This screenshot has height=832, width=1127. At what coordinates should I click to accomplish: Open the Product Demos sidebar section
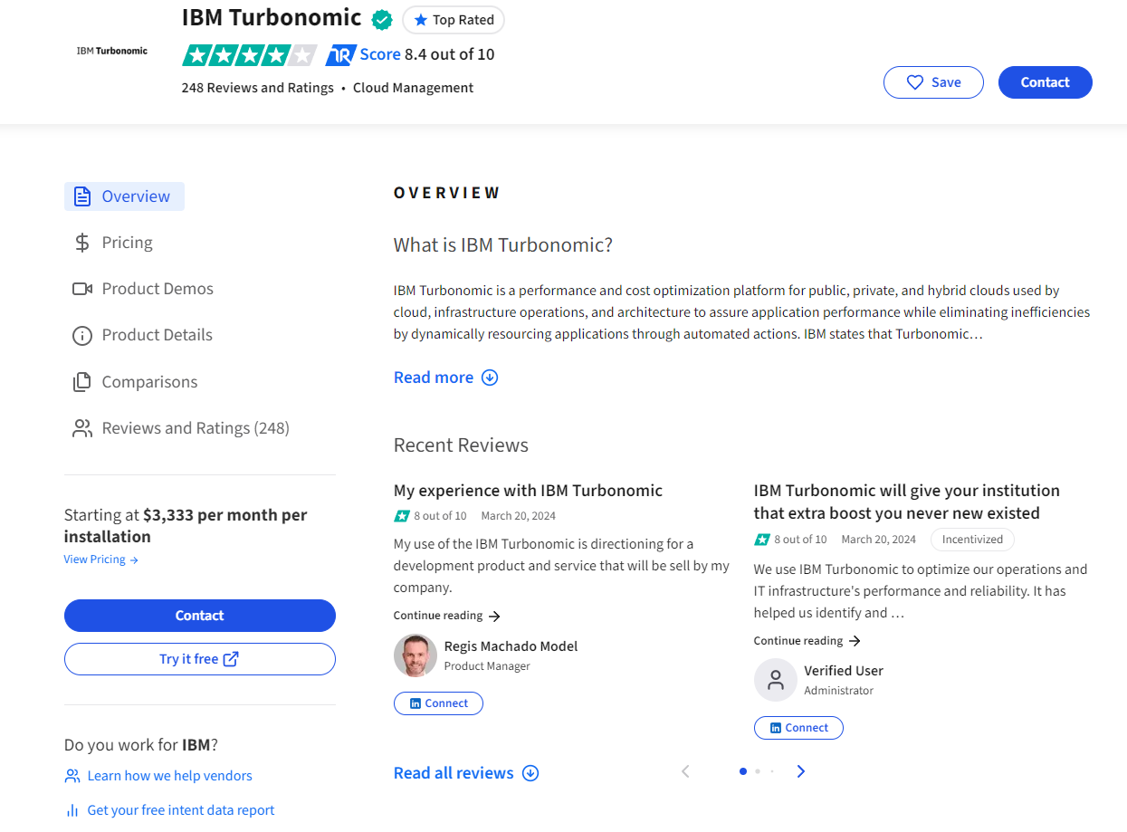[158, 289]
